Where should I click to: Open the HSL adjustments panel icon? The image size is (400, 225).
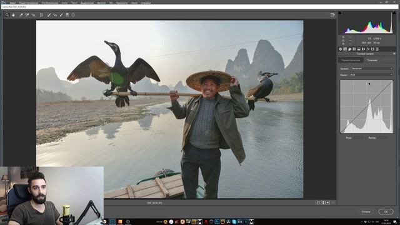pos(354,49)
